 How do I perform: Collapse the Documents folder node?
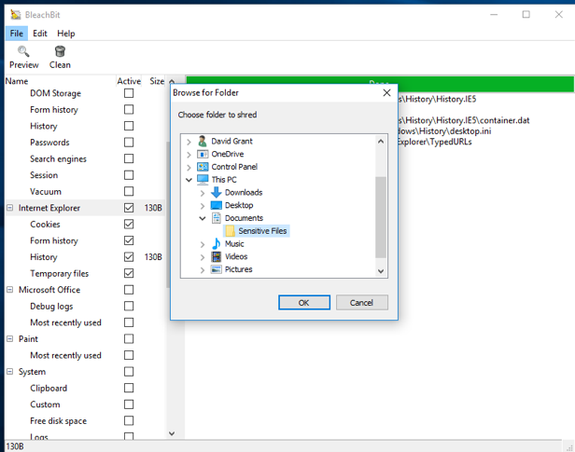(203, 218)
